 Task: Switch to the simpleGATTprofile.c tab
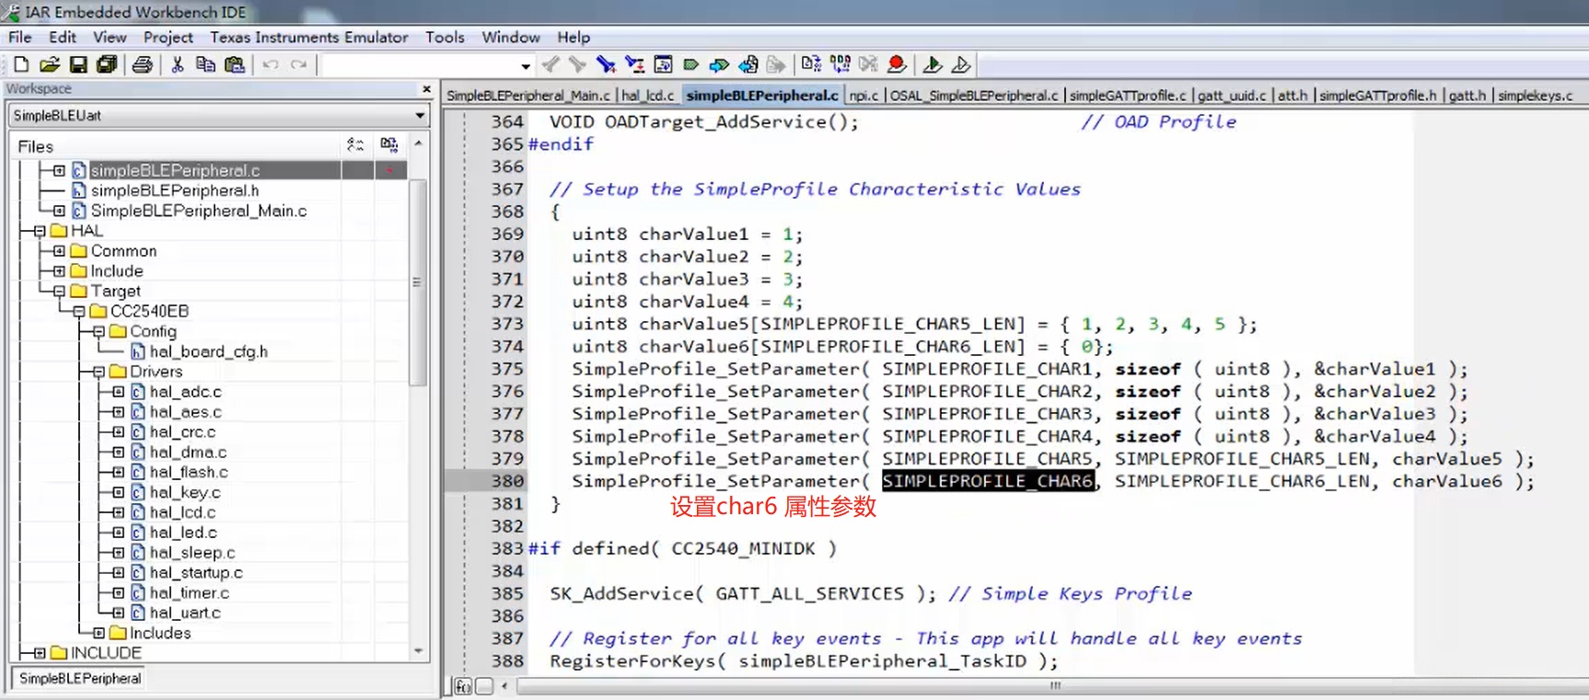(x=1127, y=96)
